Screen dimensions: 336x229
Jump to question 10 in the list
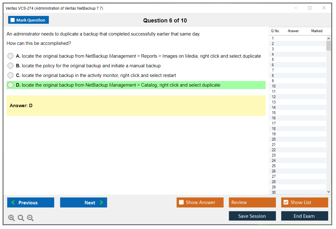[x=274, y=86]
